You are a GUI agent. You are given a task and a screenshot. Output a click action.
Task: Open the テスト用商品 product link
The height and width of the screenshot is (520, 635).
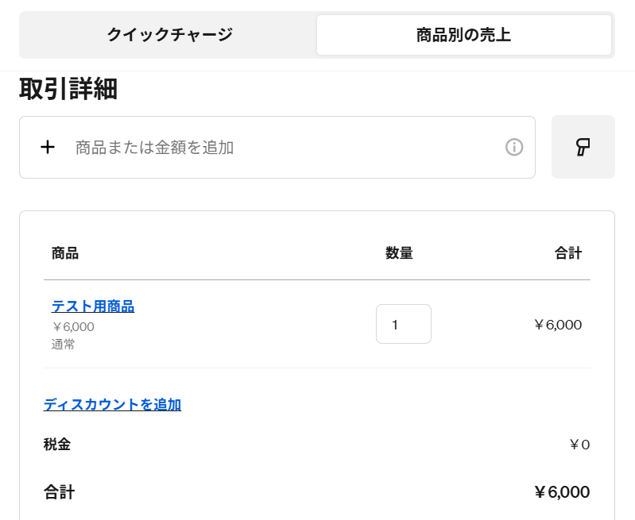(x=93, y=306)
